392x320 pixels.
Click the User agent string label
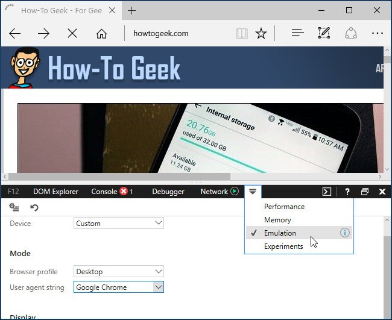coord(37,287)
